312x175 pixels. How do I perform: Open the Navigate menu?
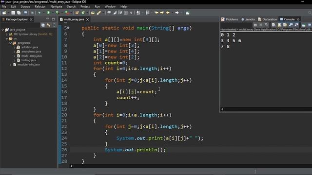point(56,6)
